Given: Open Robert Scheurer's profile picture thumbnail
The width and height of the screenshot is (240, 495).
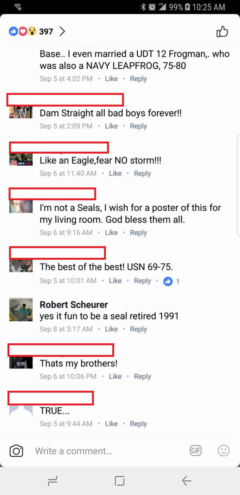Looking at the screenshot, I should click(21, 309).
